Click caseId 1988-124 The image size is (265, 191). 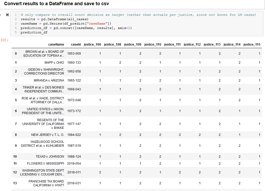74,157
